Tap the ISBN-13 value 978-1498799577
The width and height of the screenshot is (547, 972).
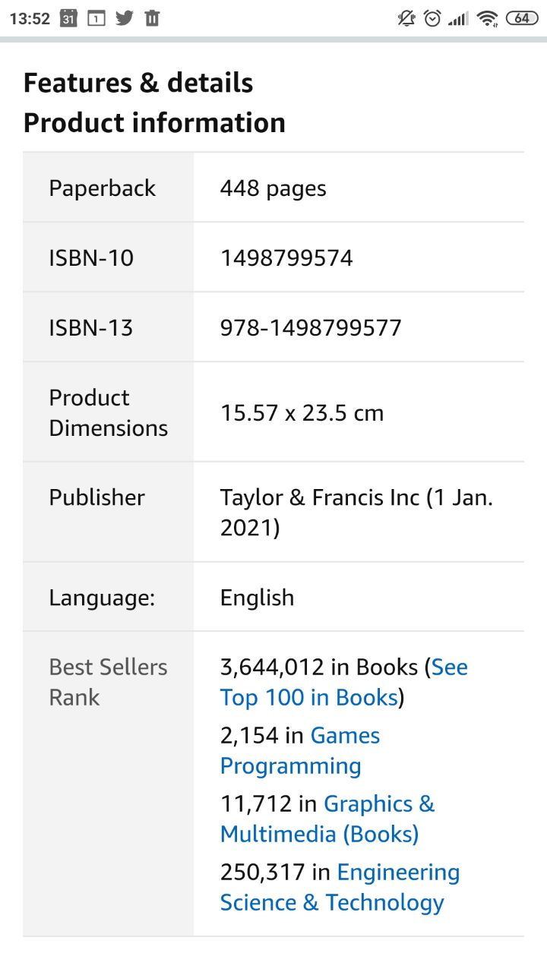click(311, 328)
